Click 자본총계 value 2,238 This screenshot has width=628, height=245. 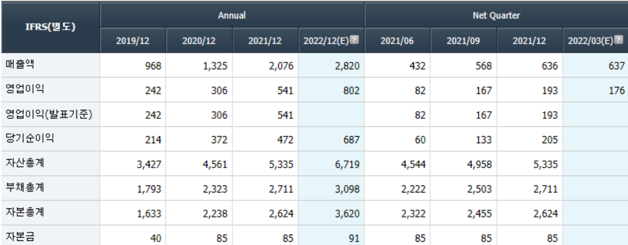(215, 214)
